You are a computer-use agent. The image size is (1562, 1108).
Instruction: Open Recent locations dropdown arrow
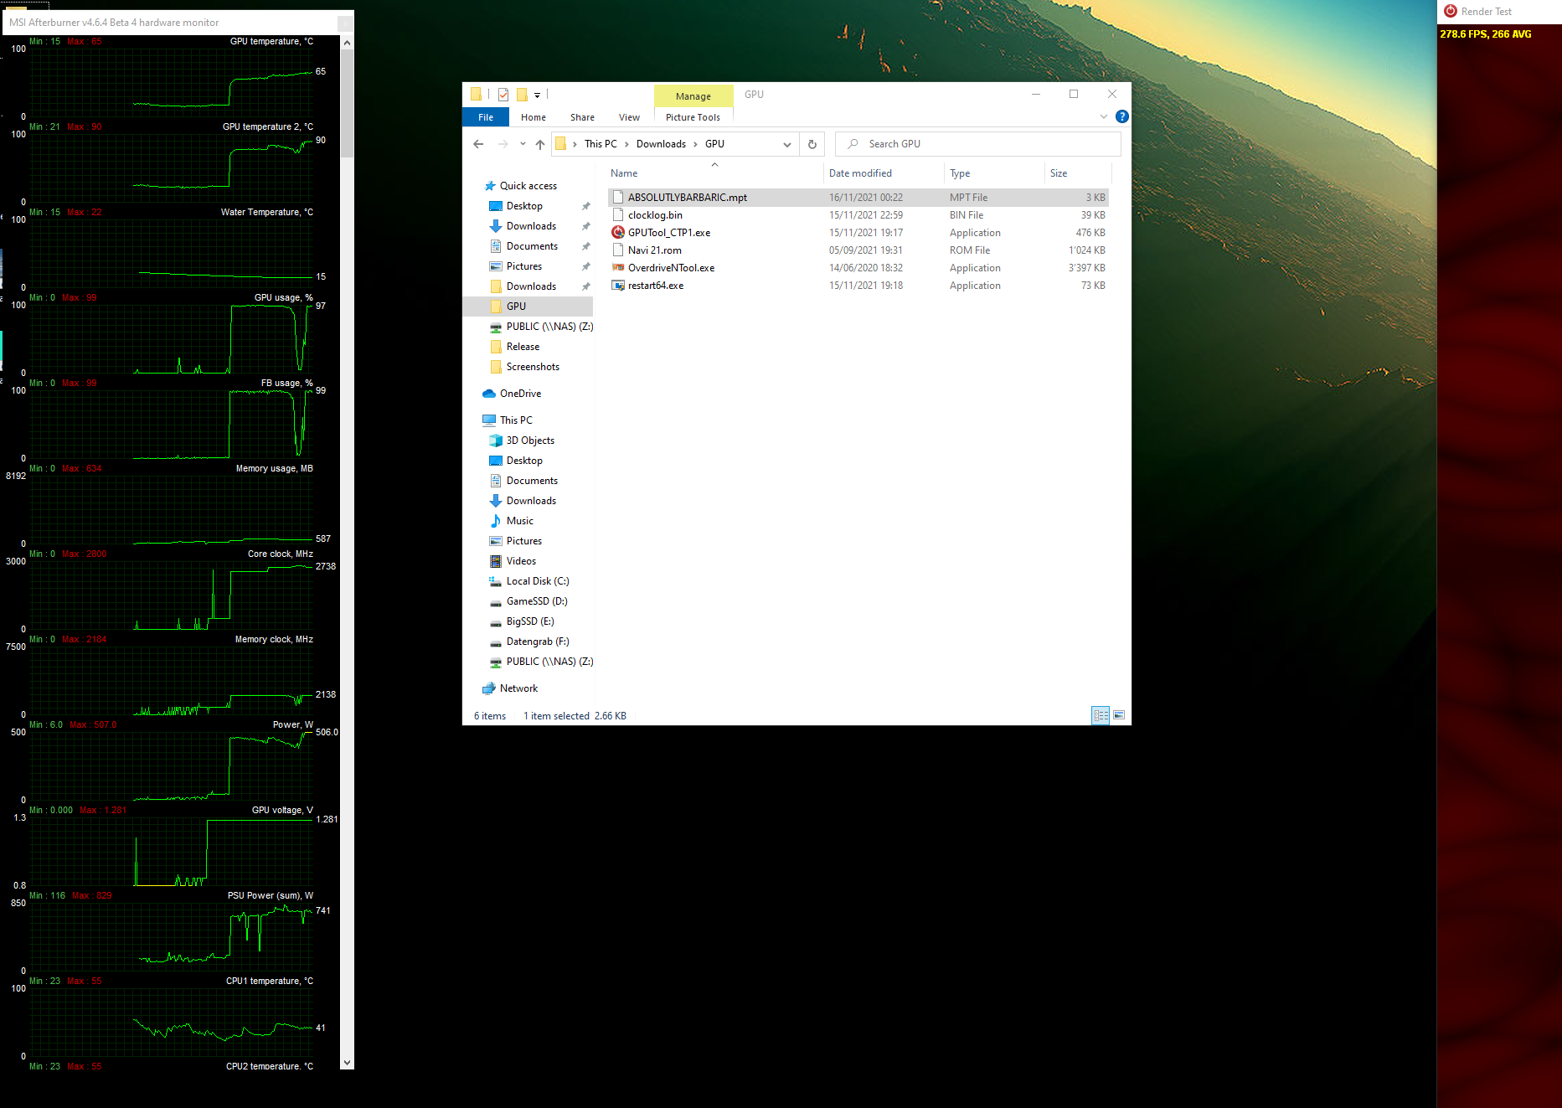point(523,144)
